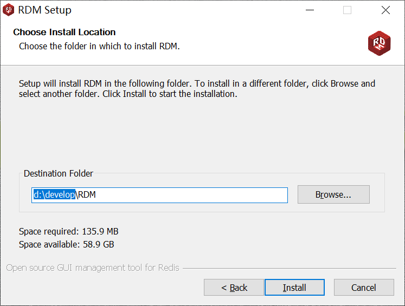Viewport: 405px width, 306px height.
Task: Click the "RDM Setup" title bar text
Action: click(44, 10)
